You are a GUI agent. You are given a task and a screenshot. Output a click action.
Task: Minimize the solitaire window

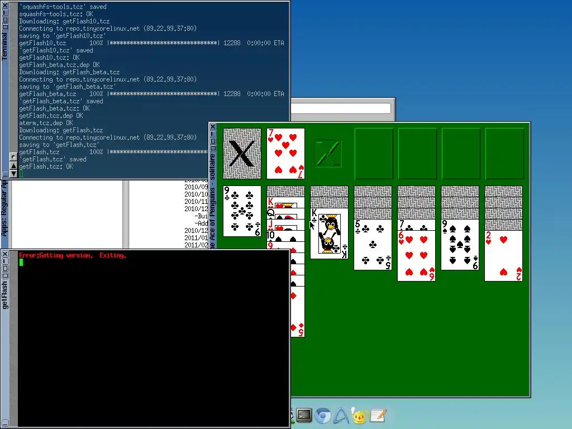pyautogui.click(x=213, y=134)
